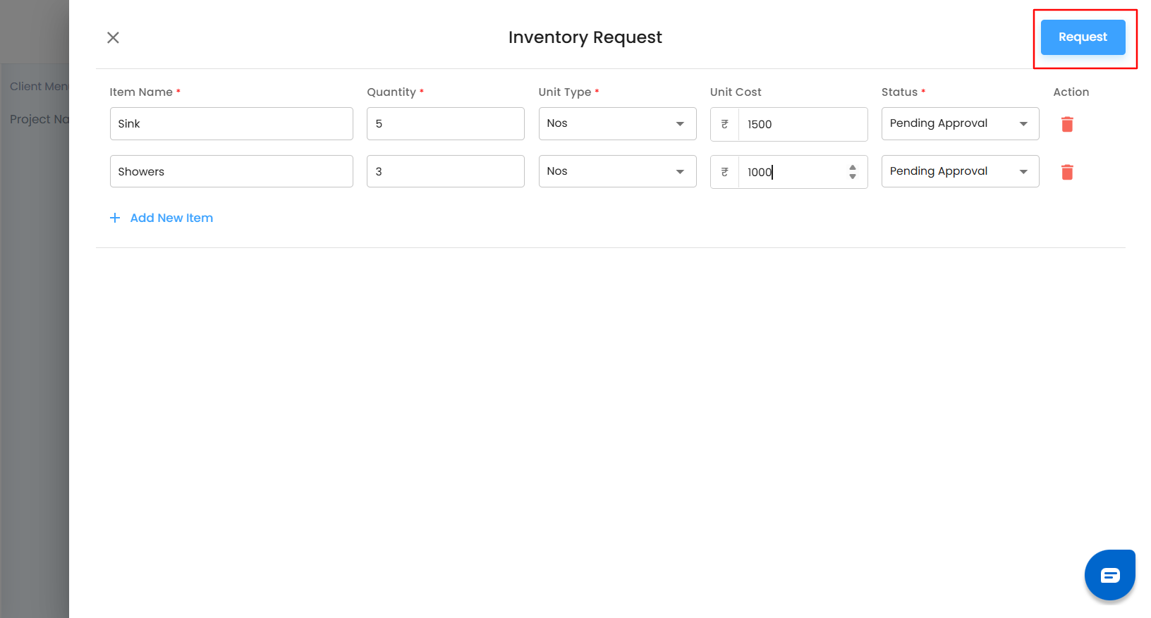
Task: Expand Status dropdown for Sink row
Action: (x=960, y=123)
